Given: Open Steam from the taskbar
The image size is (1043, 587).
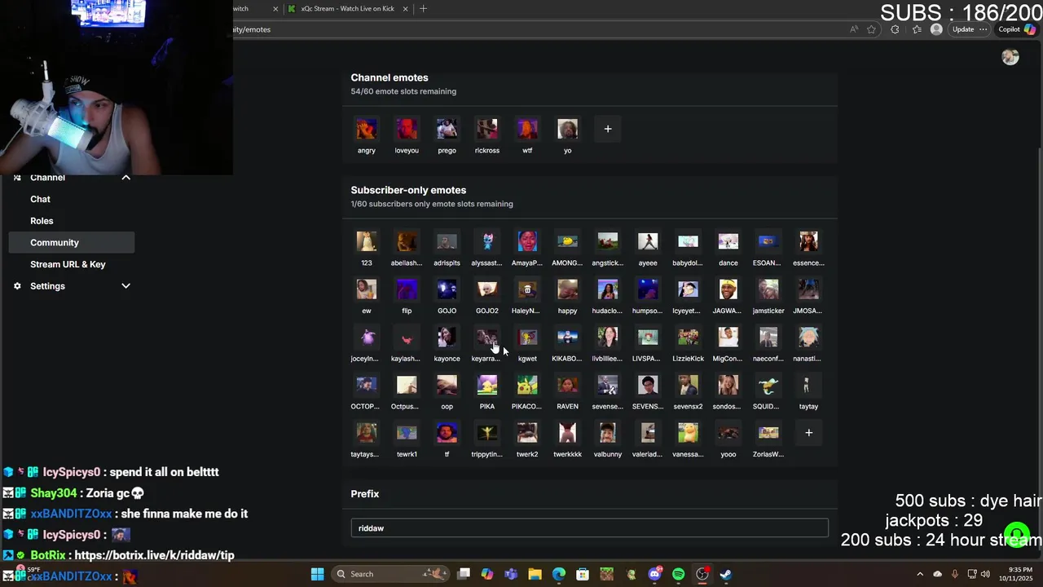Looking at the screenshot, I should (726, 574).
